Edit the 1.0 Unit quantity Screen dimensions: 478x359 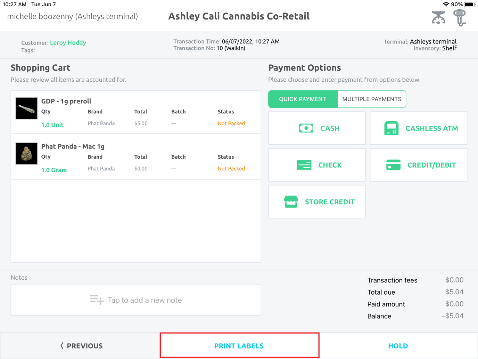point(52,125)
